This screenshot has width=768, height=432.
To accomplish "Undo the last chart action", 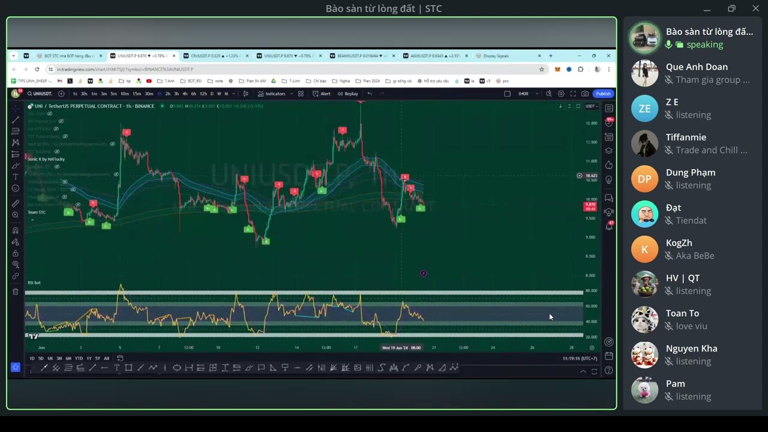I will (370, 94).
